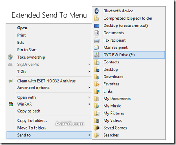
Task: Choose Copy To folder...
Action: tap(32, 120)
